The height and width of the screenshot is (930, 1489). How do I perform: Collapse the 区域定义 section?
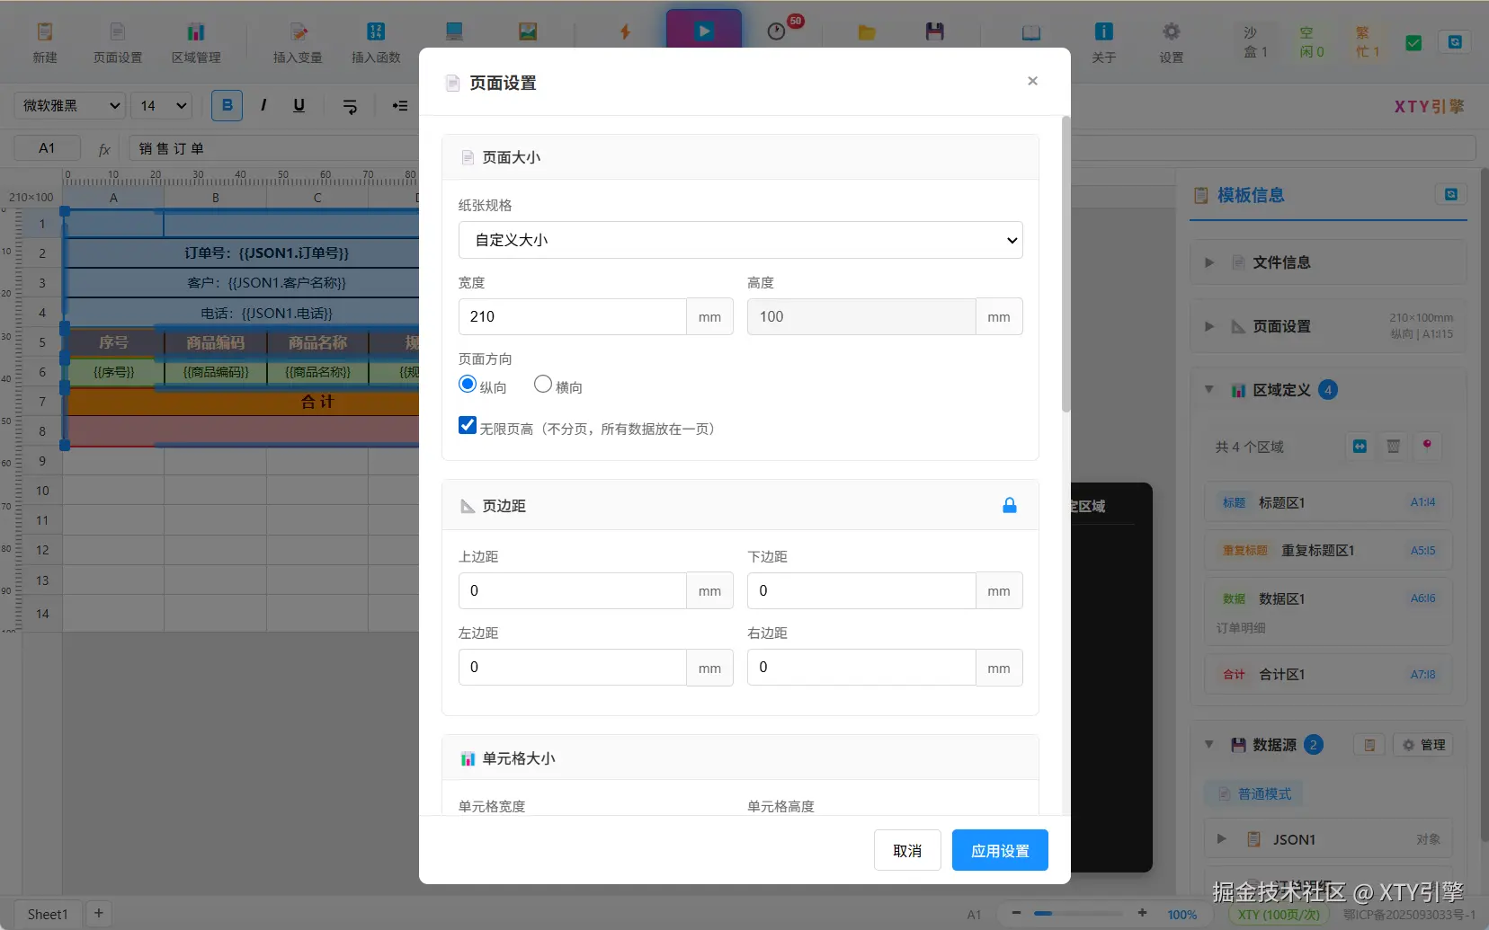click(1209, 390)
